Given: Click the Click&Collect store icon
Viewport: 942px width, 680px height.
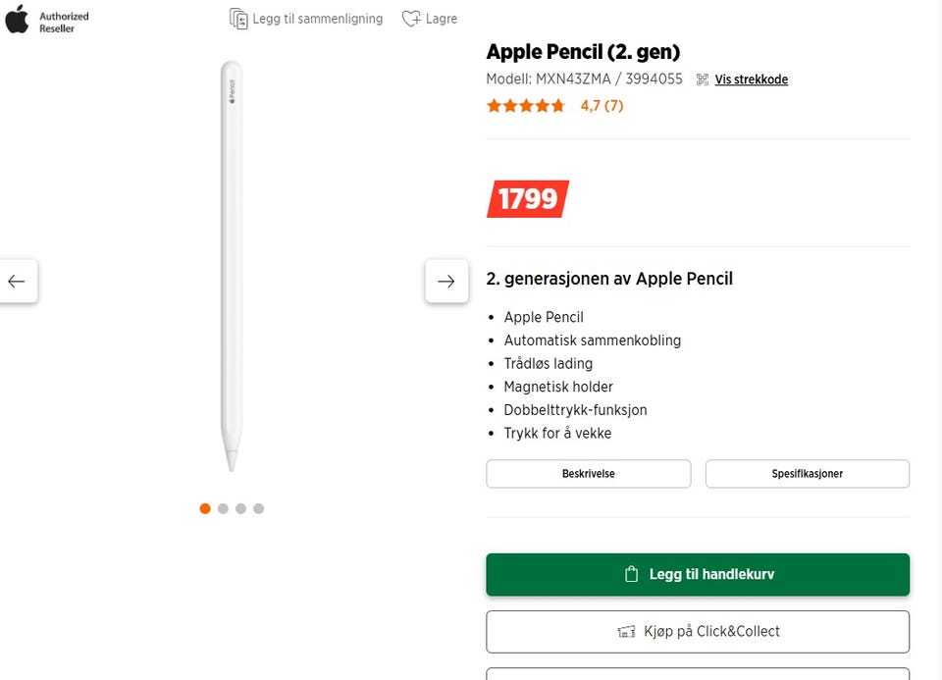Looking at the screenshot, I should [x=626, y=632].
